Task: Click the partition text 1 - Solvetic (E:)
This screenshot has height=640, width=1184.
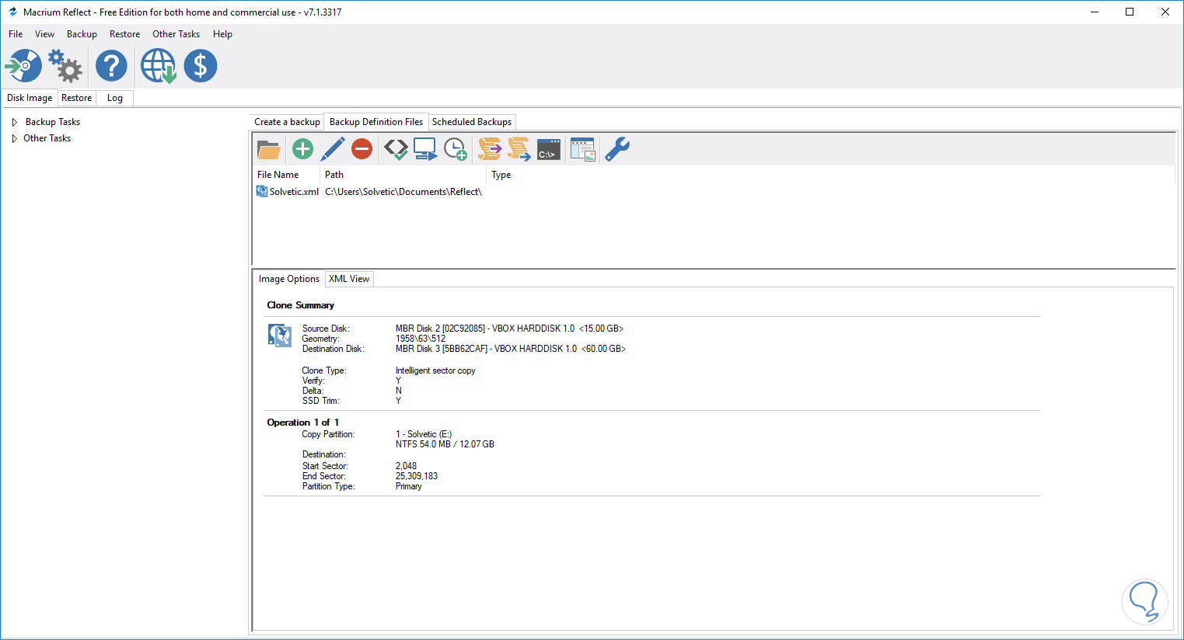Action: (424, 434)
